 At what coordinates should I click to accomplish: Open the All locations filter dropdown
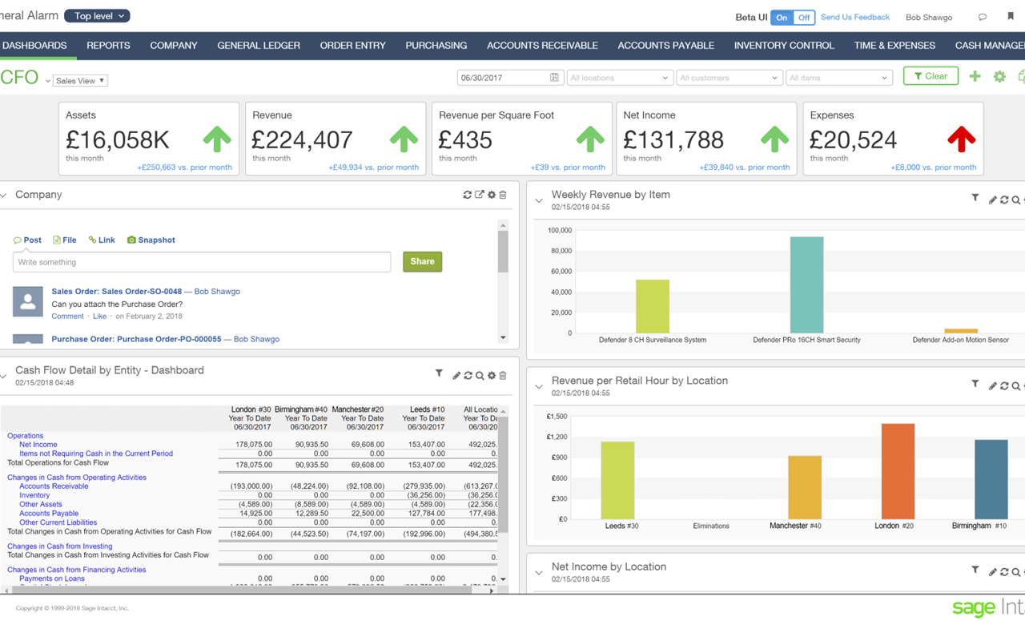pos(619,78)
